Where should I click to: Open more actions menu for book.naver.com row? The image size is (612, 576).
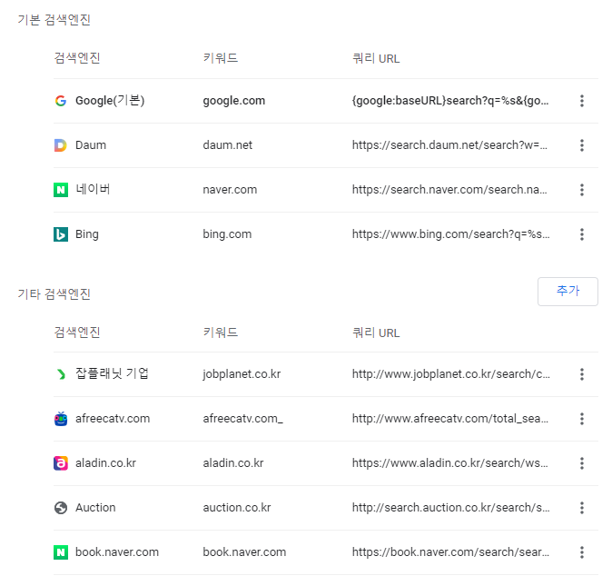click(x=581, y=552)
